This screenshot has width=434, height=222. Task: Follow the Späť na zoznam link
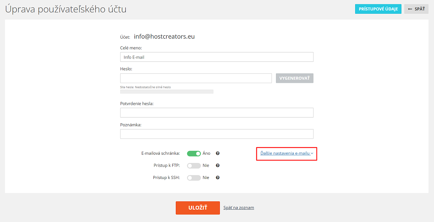(239, 208)
